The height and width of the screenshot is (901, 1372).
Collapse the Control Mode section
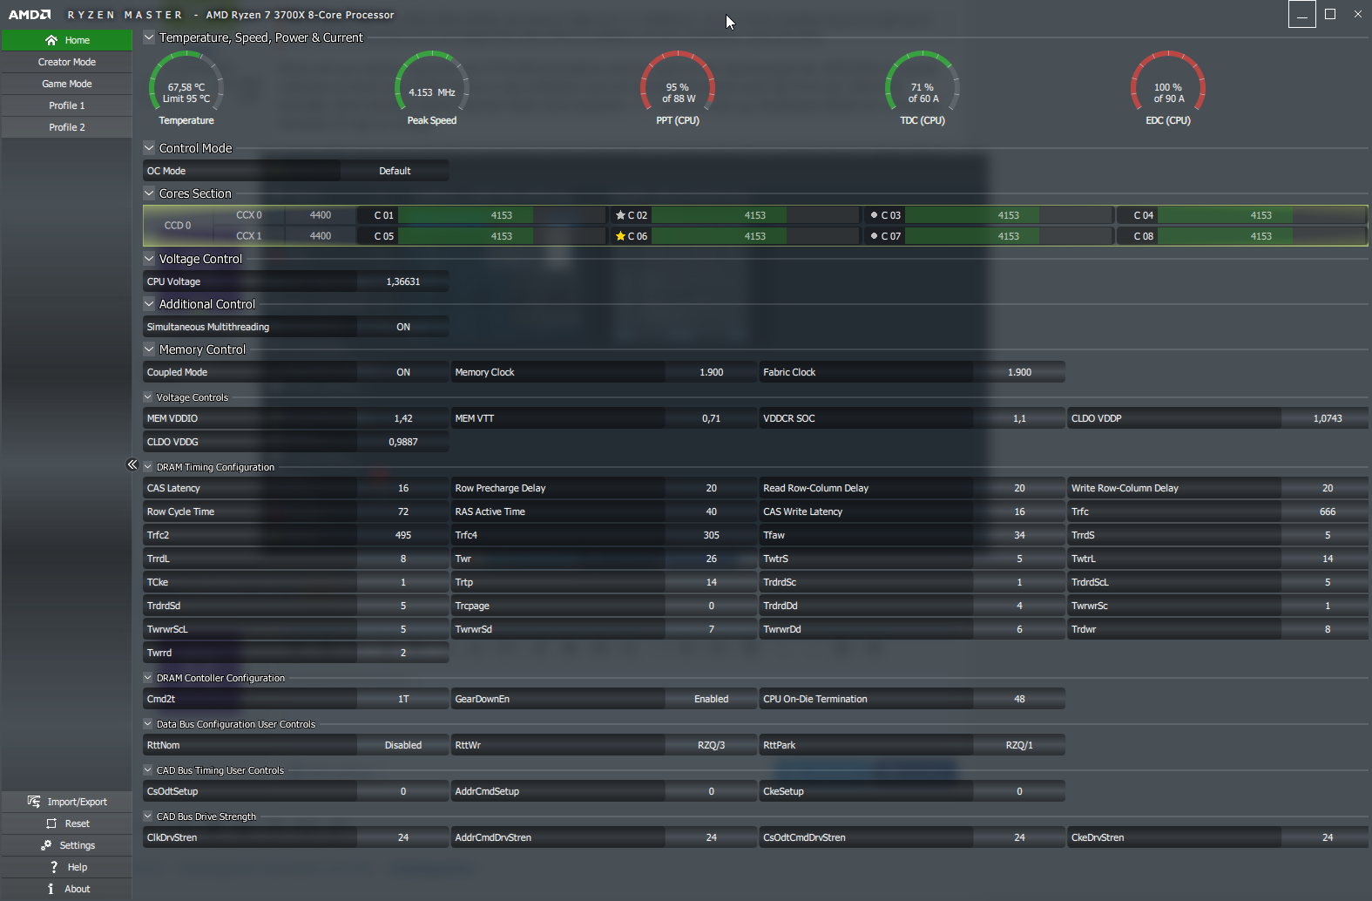(149, 148)
